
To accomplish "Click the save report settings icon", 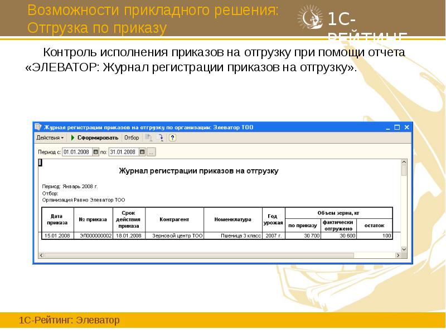I will (149, 137).
